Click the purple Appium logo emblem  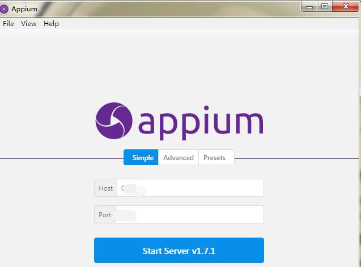coord(114,121)
